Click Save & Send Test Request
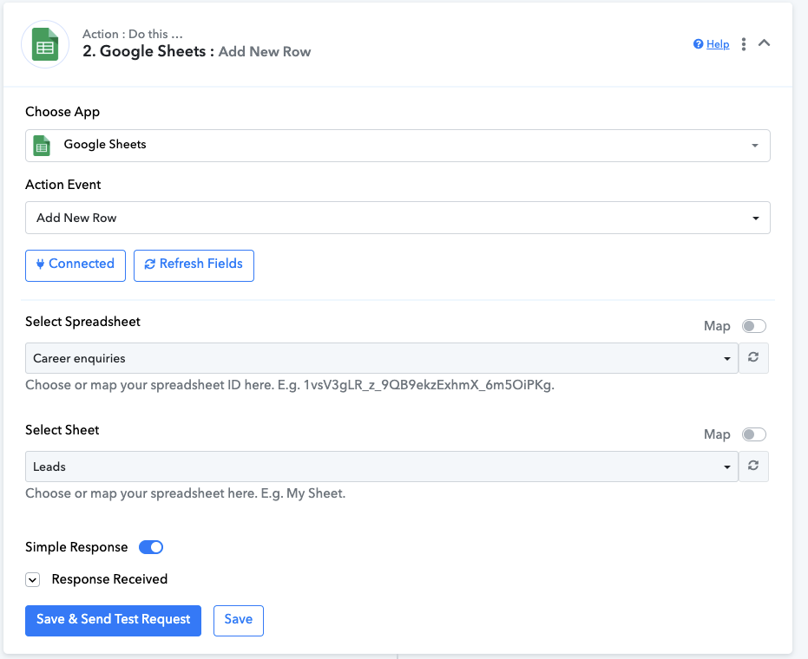808x659 pixels. [x=113, y=621]
